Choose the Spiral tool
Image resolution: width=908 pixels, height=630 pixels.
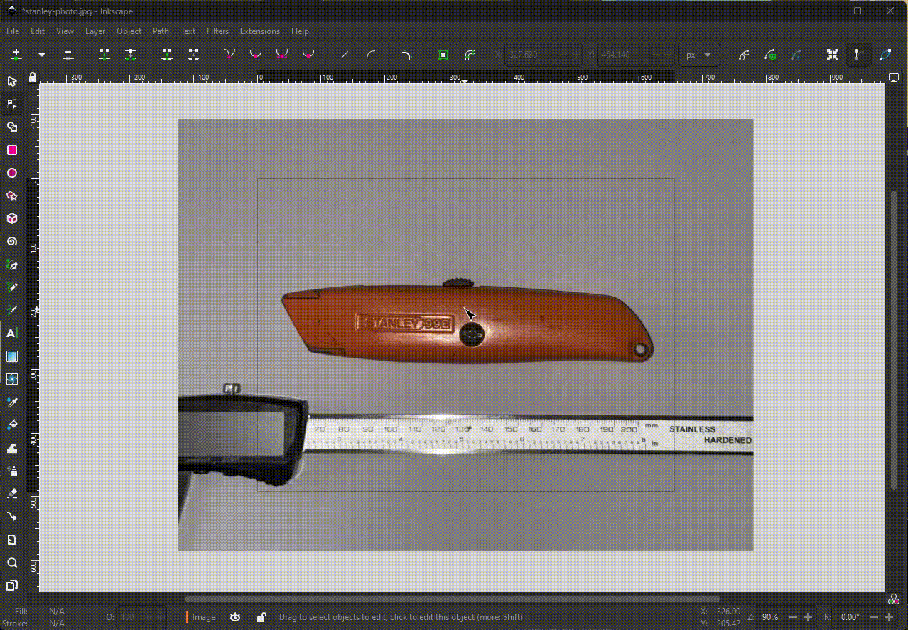[x=12, y=242]
